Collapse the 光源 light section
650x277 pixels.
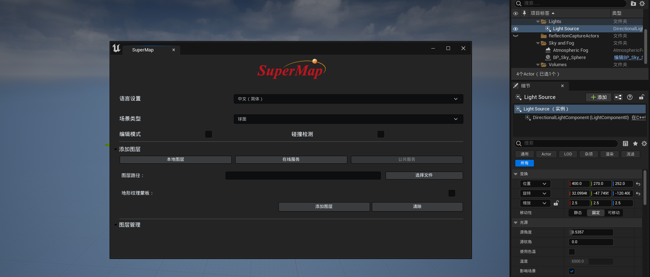coord(516,223)
